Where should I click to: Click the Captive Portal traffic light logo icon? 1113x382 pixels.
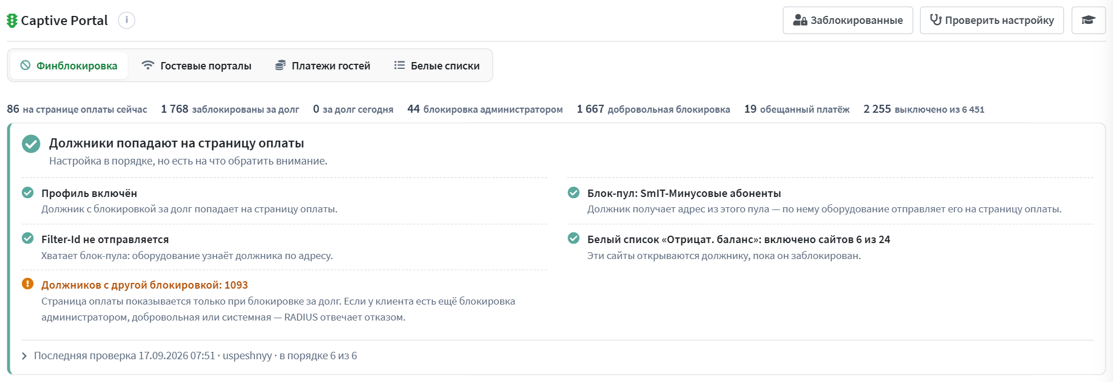click(12, 20)
